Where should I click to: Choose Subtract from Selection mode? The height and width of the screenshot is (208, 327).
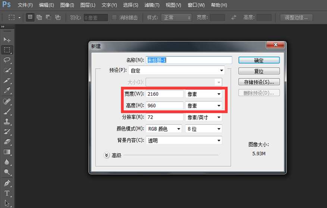pyautogui.click(x=48, y=17)
